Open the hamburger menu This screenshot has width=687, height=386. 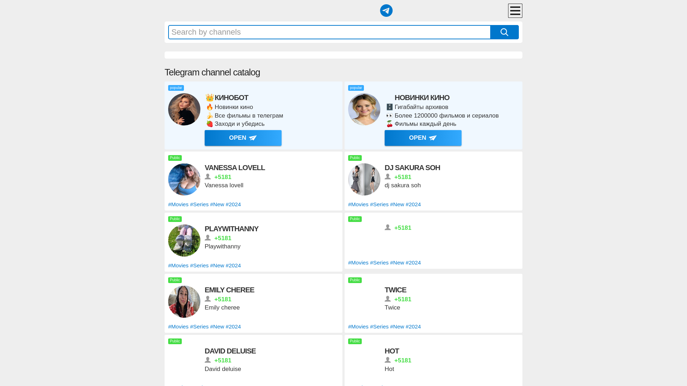point(515,11)
